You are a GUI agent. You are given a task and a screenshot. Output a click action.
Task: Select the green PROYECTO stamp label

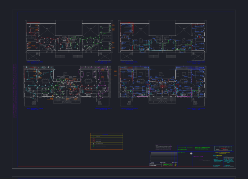click(x=168, y=165)
